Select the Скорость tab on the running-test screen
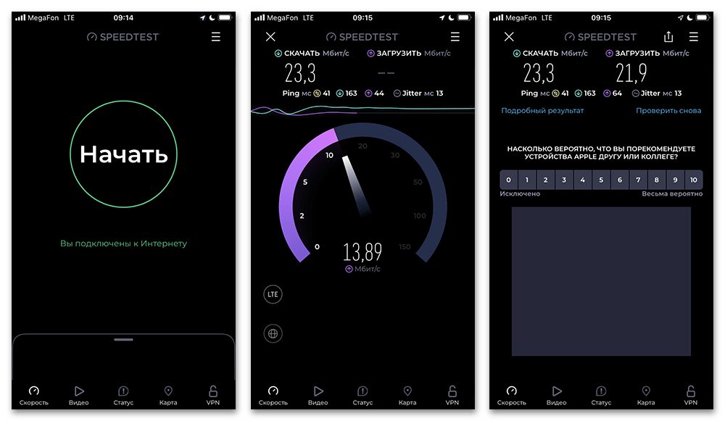 coord(273,396)
